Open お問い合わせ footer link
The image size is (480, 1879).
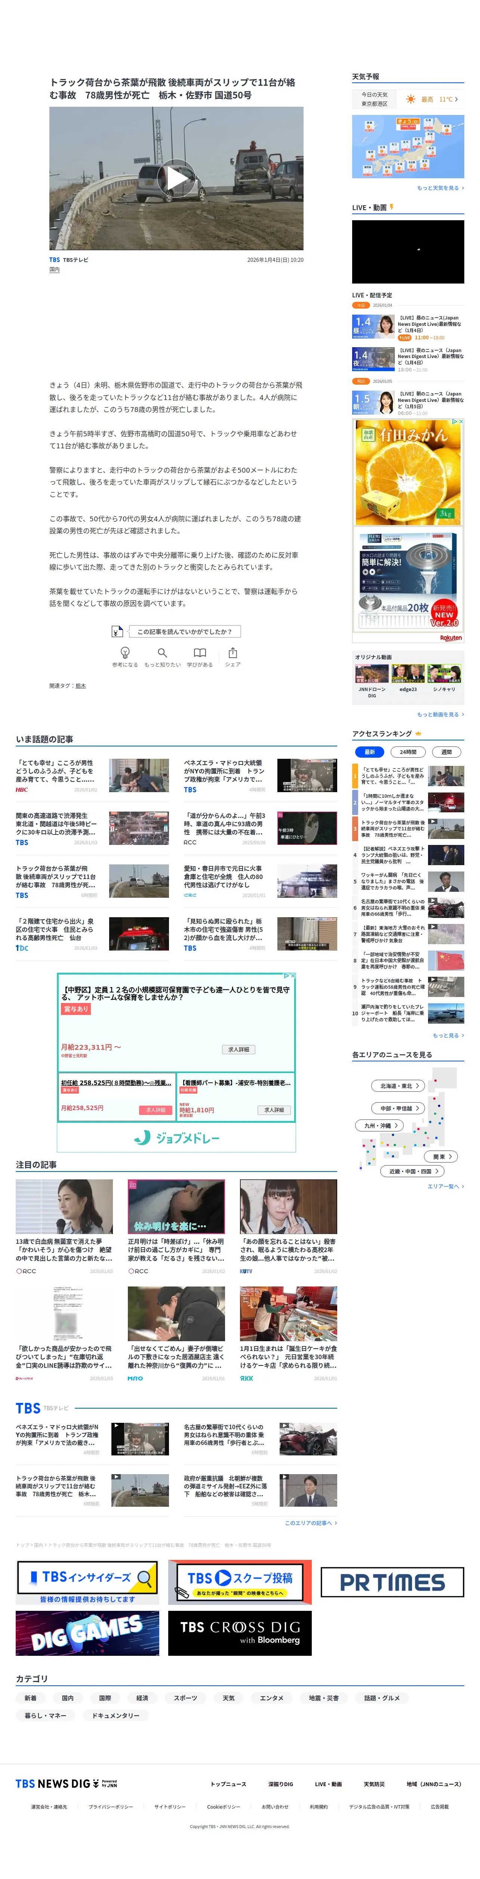(275, 1807)
